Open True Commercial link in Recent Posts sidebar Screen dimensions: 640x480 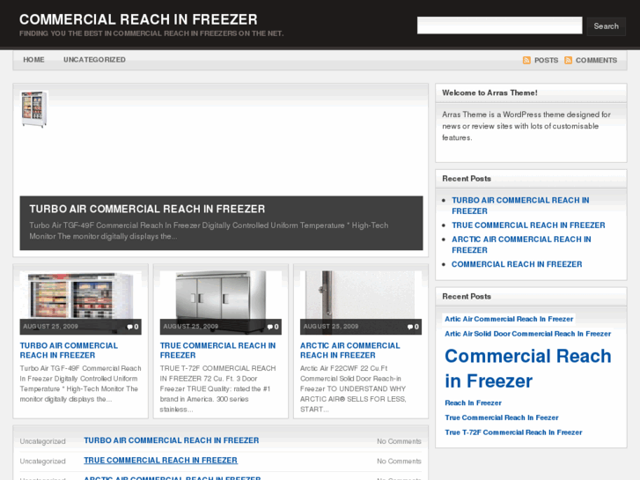pyautogui.click(x=528, y=225)
